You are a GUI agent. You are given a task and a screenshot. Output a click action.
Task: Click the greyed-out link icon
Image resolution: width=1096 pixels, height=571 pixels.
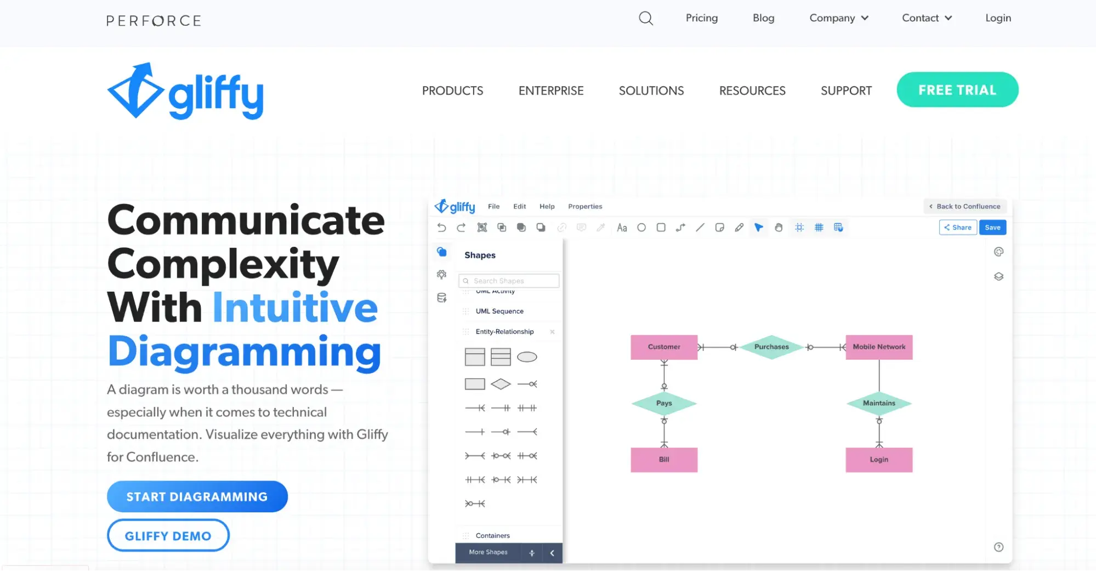[561, 228]
